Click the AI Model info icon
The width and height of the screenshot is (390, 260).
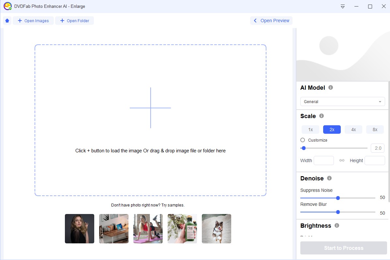click(331, 87)
